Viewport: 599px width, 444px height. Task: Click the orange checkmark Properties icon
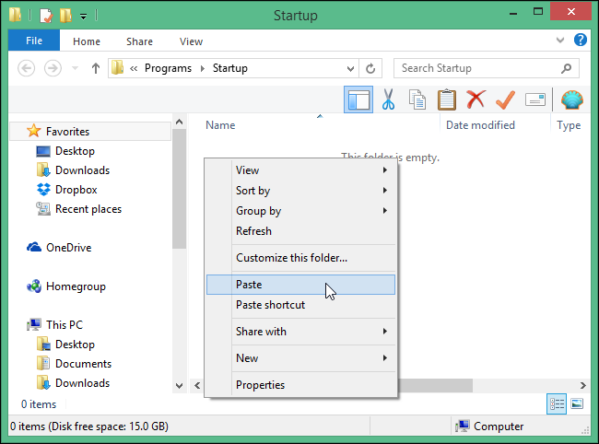coord(504,99)
